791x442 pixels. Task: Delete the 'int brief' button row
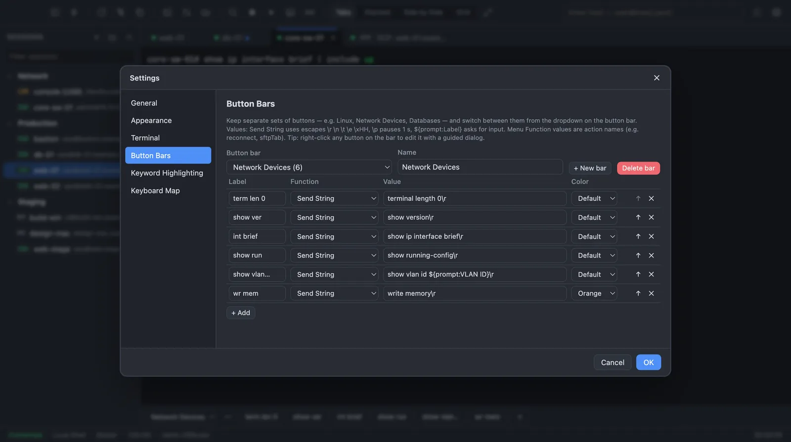[x=652, y=236]
